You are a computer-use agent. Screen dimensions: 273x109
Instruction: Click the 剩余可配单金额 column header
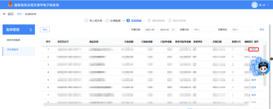coord(183,42)
